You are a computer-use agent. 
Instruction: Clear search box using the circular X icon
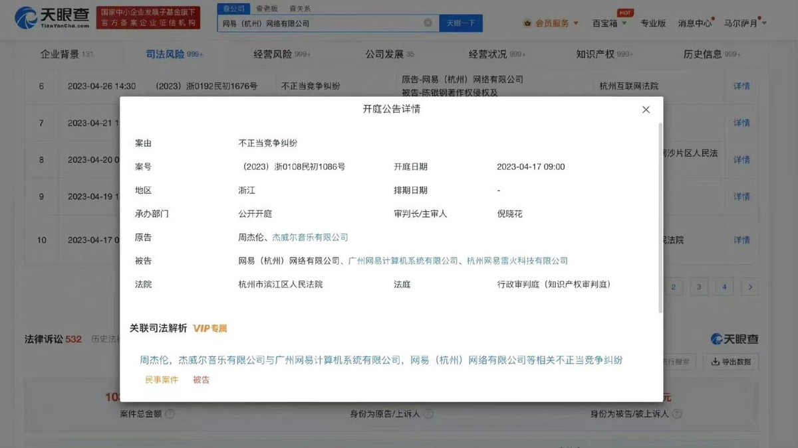point(428,23)
